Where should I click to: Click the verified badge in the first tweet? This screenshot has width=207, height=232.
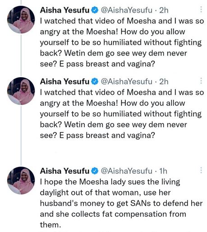coord(95,10)
